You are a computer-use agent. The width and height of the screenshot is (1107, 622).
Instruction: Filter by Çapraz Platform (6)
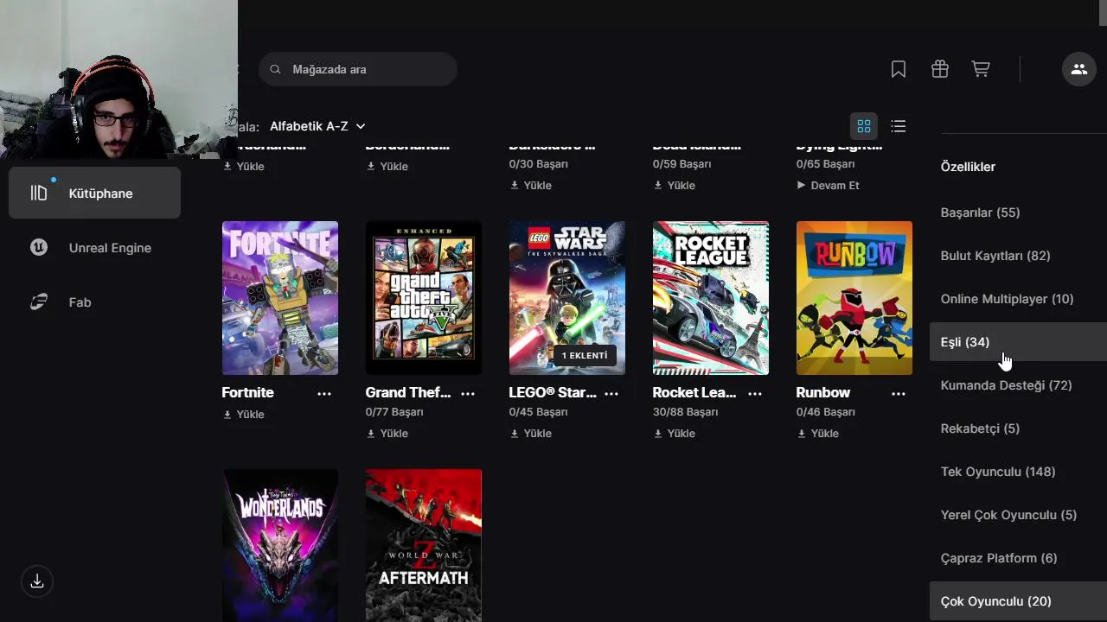(999, 558)
